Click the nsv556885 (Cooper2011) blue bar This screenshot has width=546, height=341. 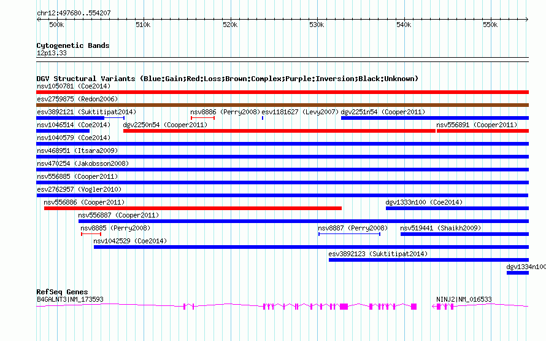[x=282, y=182]
